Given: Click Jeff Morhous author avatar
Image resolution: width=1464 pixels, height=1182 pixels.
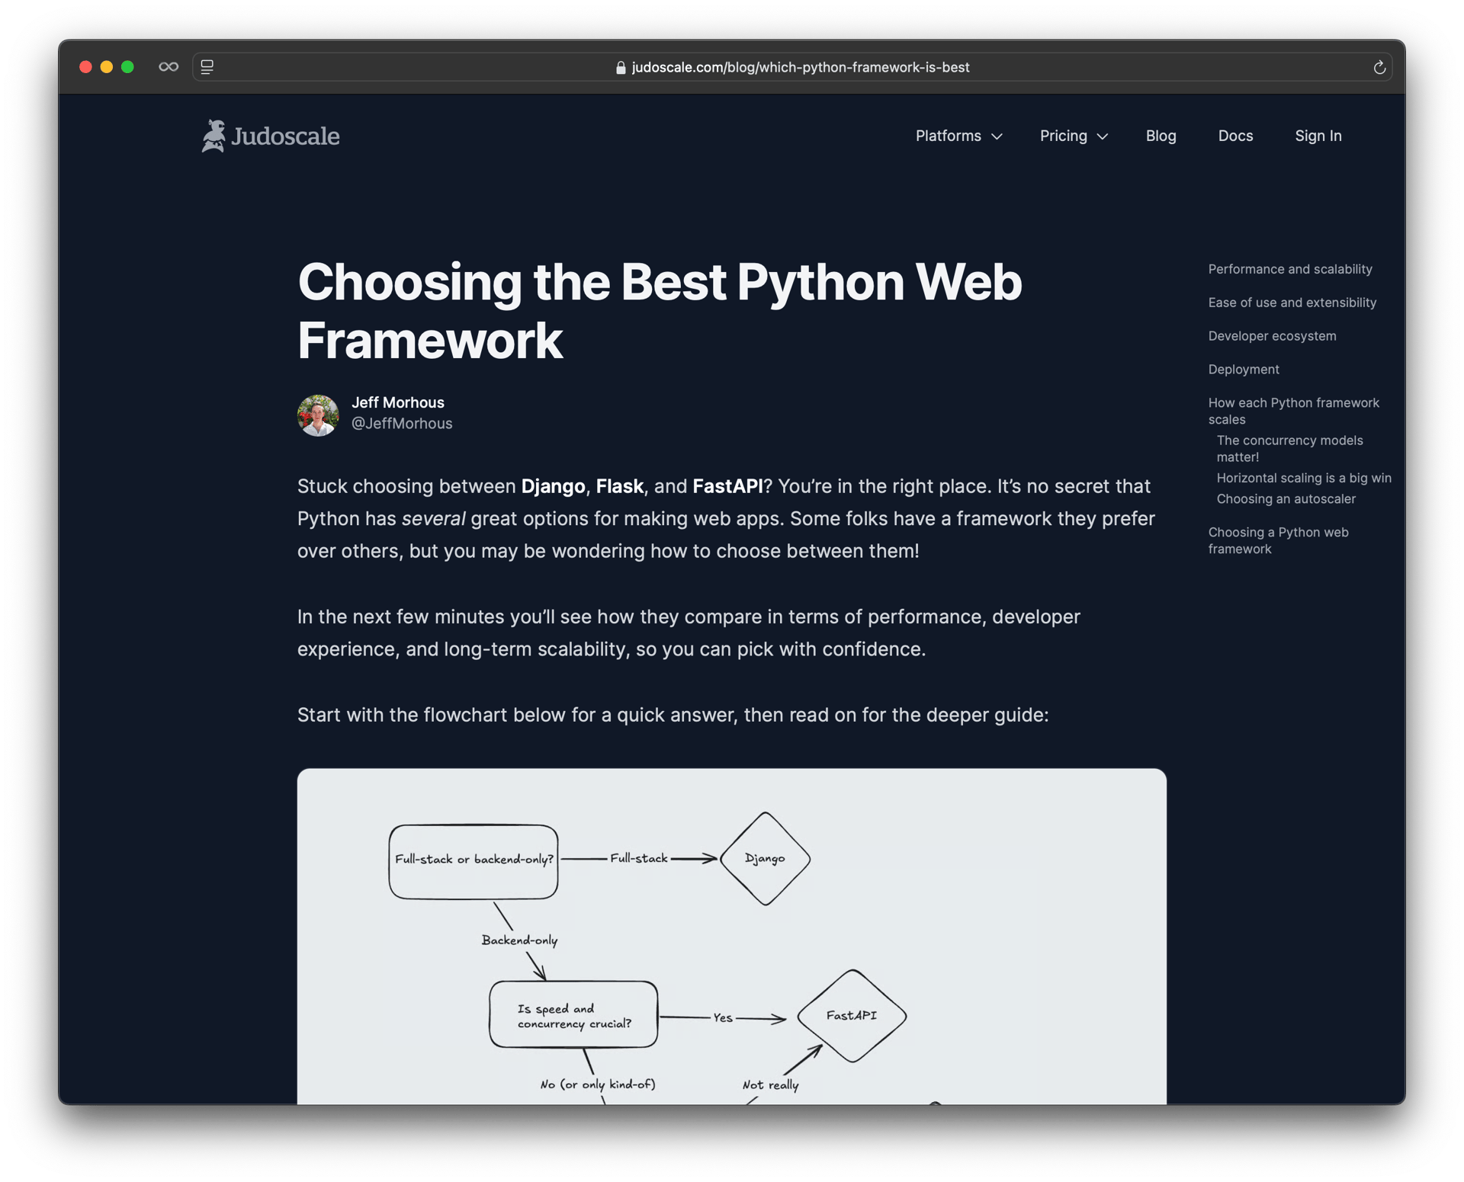Looking at the screenshot, I should click(x=318, y=415).
